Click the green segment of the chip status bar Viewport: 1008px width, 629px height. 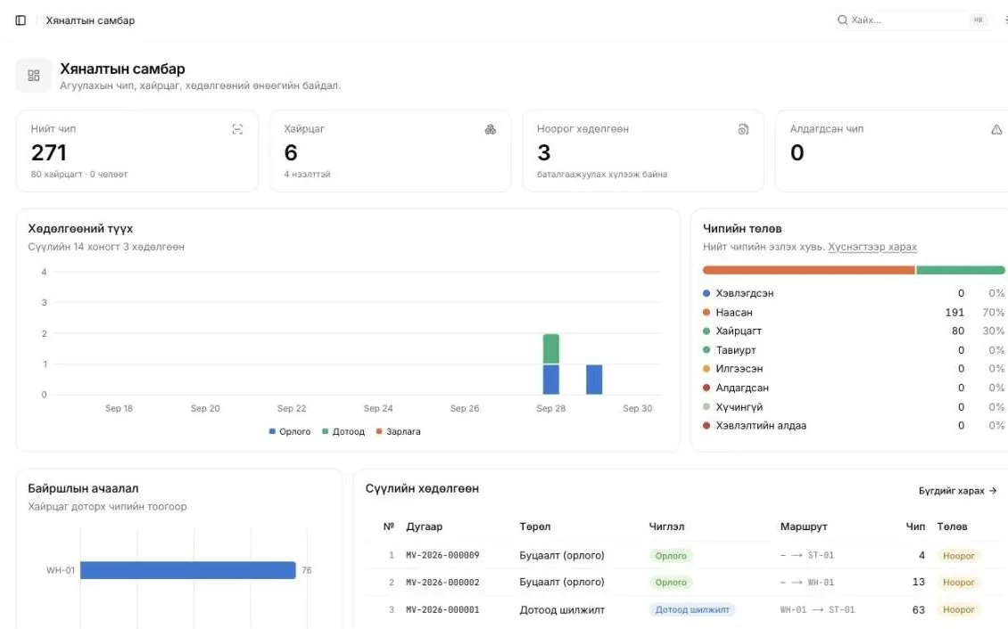coord(961,270)
